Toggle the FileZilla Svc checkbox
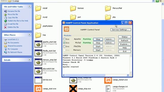 pos(64,47)
